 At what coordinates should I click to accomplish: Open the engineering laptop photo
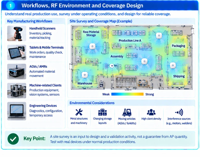pyautogui.click(x=17, y=111)
